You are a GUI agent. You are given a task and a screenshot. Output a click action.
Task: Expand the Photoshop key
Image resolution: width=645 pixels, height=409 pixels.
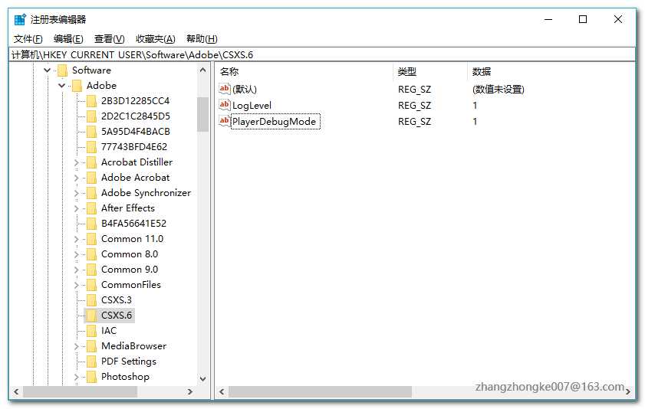coord(76,377)
